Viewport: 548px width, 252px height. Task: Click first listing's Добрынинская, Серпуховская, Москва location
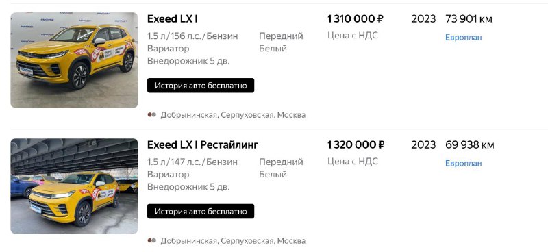coord(233,115)
